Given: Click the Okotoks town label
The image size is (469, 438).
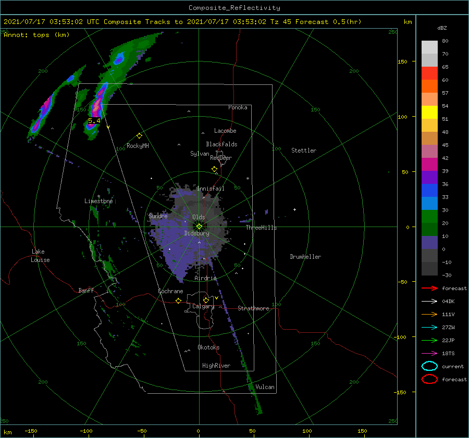Looking at the screenshot, I should [x=208, y=347].
